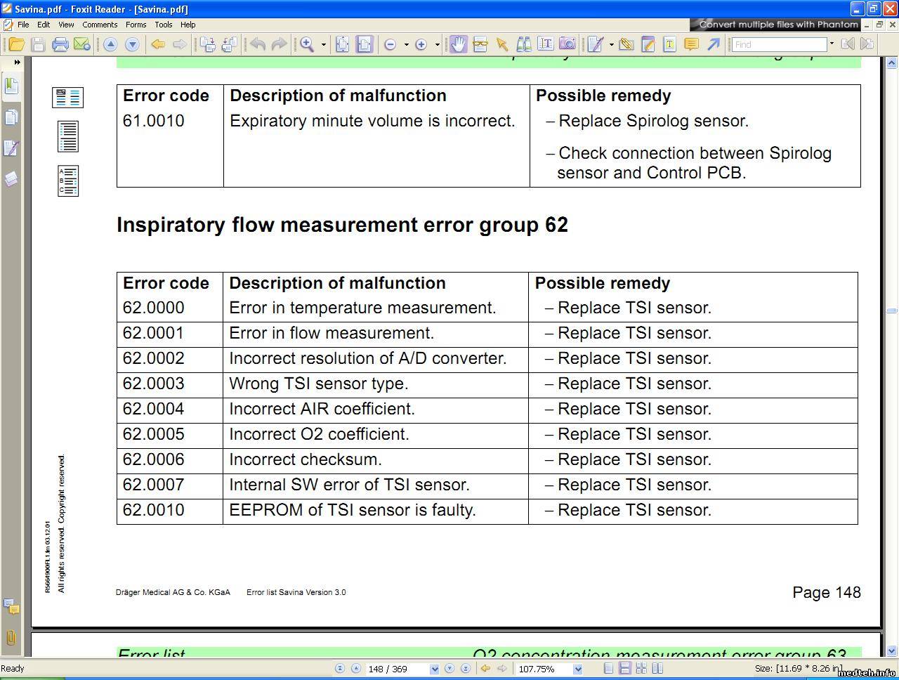Open the binoculars search tool
The height and width of the screenshot is (680, 899).
[523, 44]
